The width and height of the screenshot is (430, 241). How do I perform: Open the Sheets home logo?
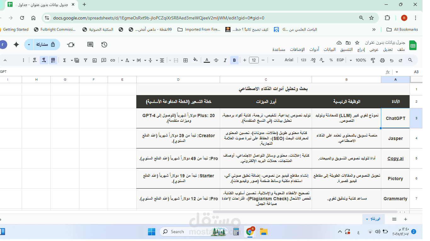tap(413, 46)
